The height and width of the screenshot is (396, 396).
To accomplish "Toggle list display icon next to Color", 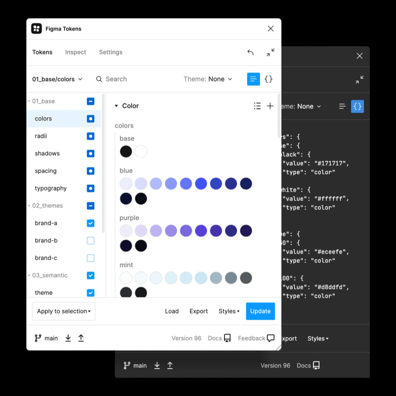I will tap(257, 106).
